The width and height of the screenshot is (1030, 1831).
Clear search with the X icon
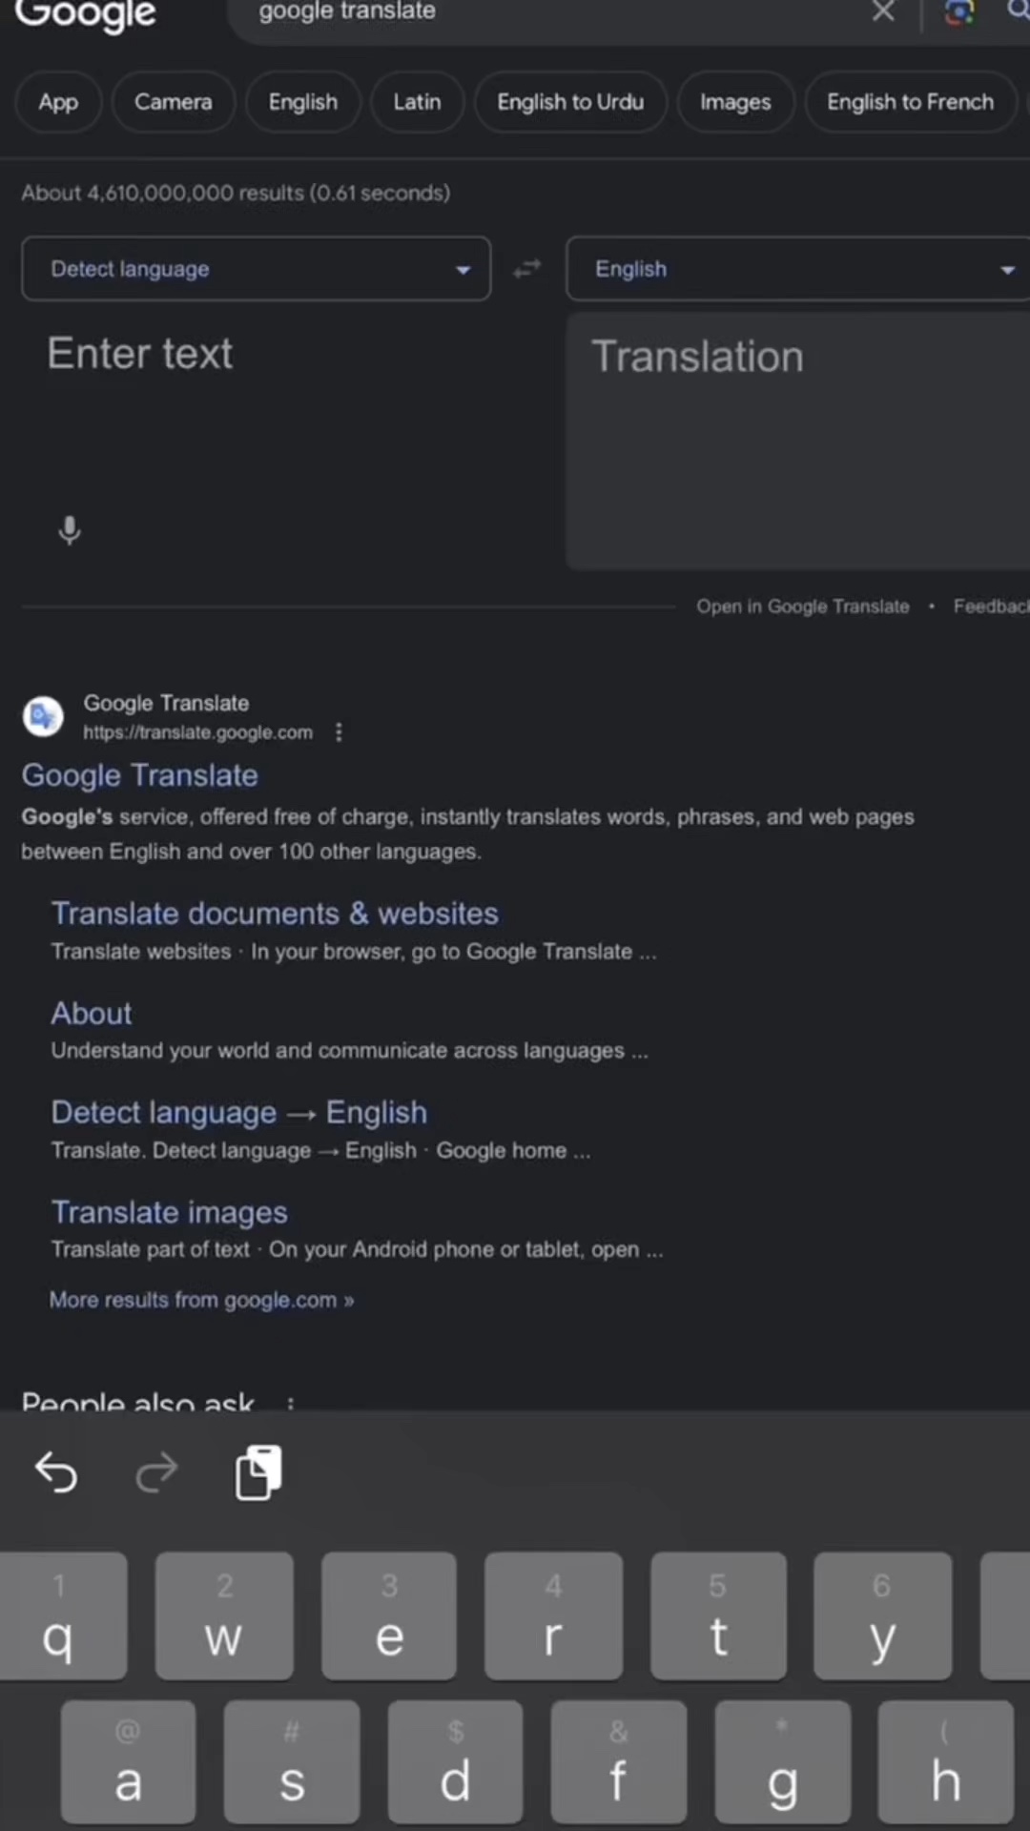pyautogui.click(x=883, y=11)
